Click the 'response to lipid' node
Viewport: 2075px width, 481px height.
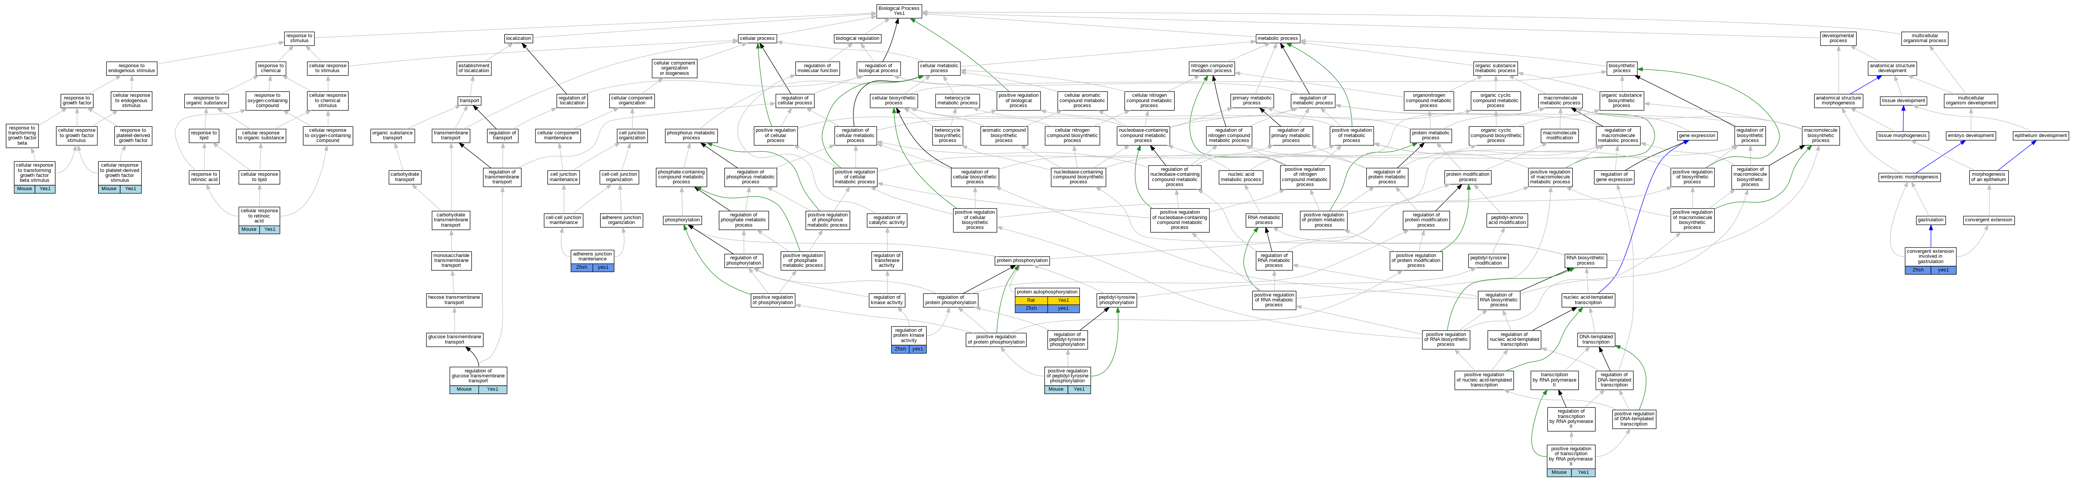204,135
